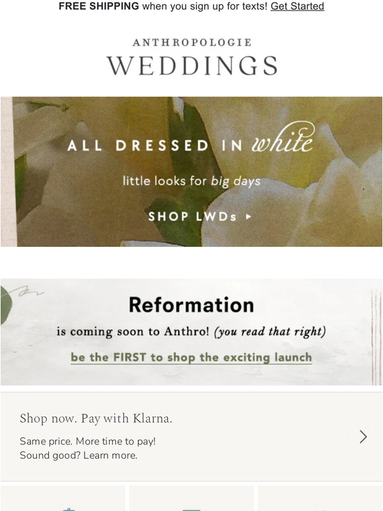Click the Get Started link
383x511 pixels.
coord(297,6)
